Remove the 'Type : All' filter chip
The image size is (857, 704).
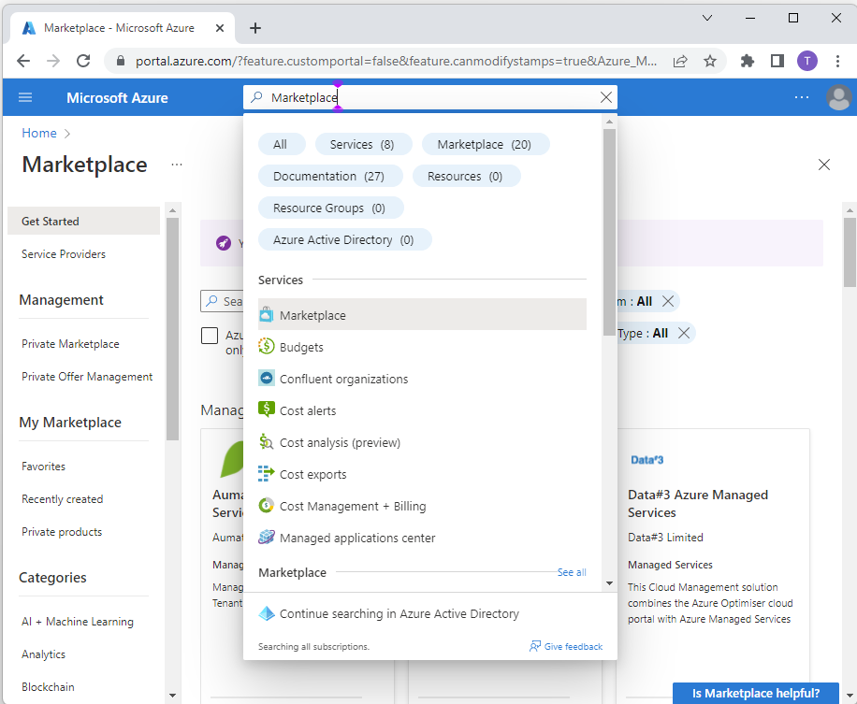683,333
